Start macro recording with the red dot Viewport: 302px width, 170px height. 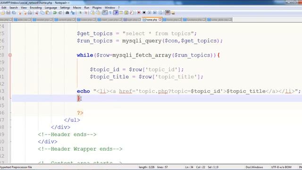click(x=139, y=13)
